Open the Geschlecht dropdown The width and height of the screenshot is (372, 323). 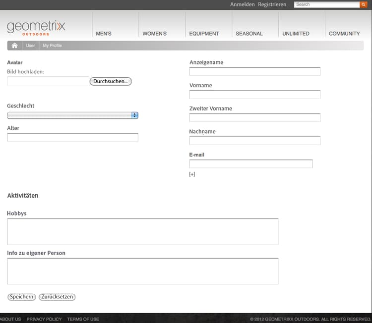(x=72, y=115)
